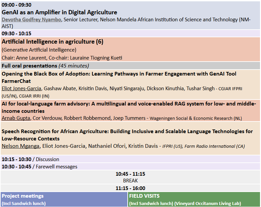Click the GenAI as an Amplifier talk title

click(x=59, y=12)
